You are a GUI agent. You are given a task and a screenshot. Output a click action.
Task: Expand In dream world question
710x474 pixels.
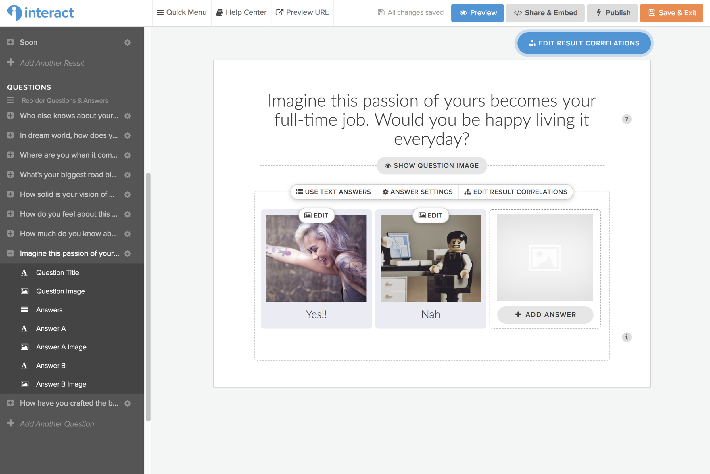10,135
